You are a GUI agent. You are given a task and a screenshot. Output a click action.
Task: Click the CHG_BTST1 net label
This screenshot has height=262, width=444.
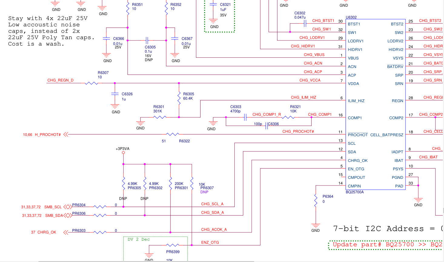323,21
